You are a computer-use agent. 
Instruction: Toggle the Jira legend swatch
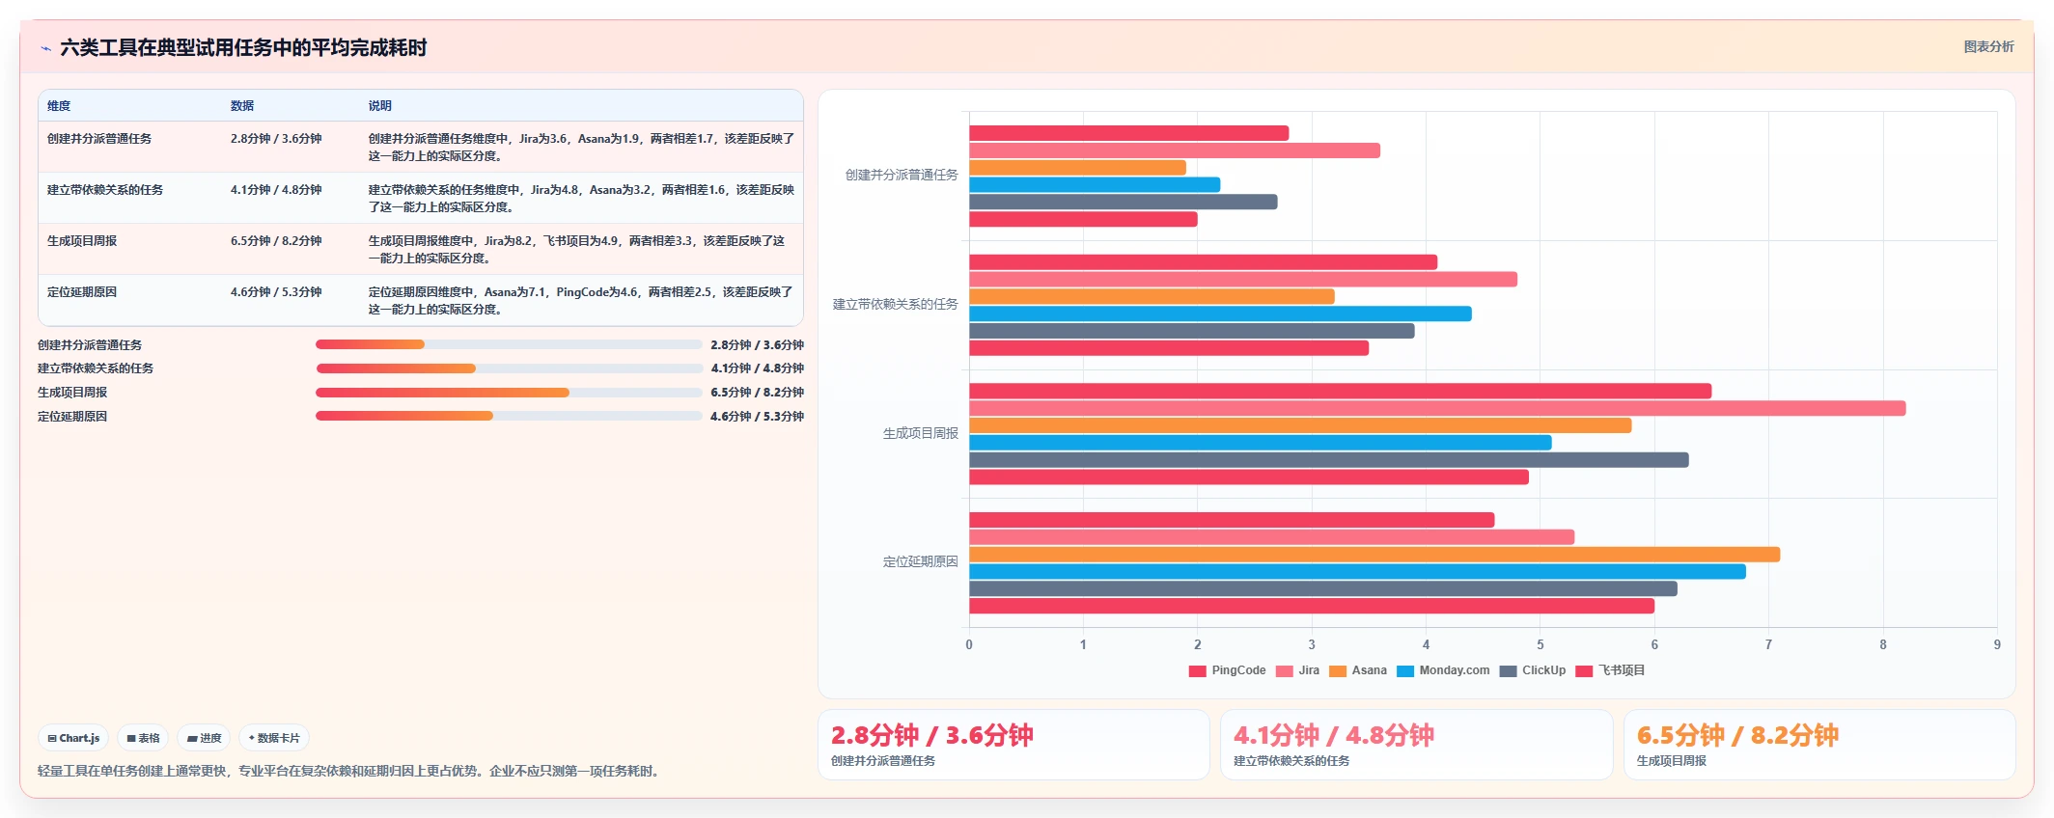(x=1284, y=671)
